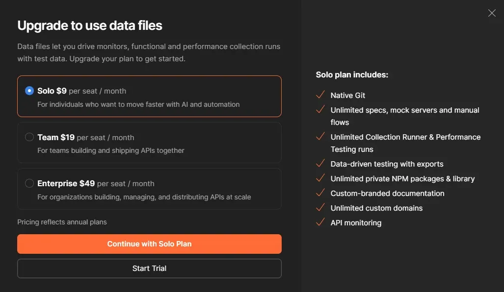Viewport: 504px width, 292px height.
Task: Click the checkmark beside Unlimited private NPM packages
Action: pos(320,178)
